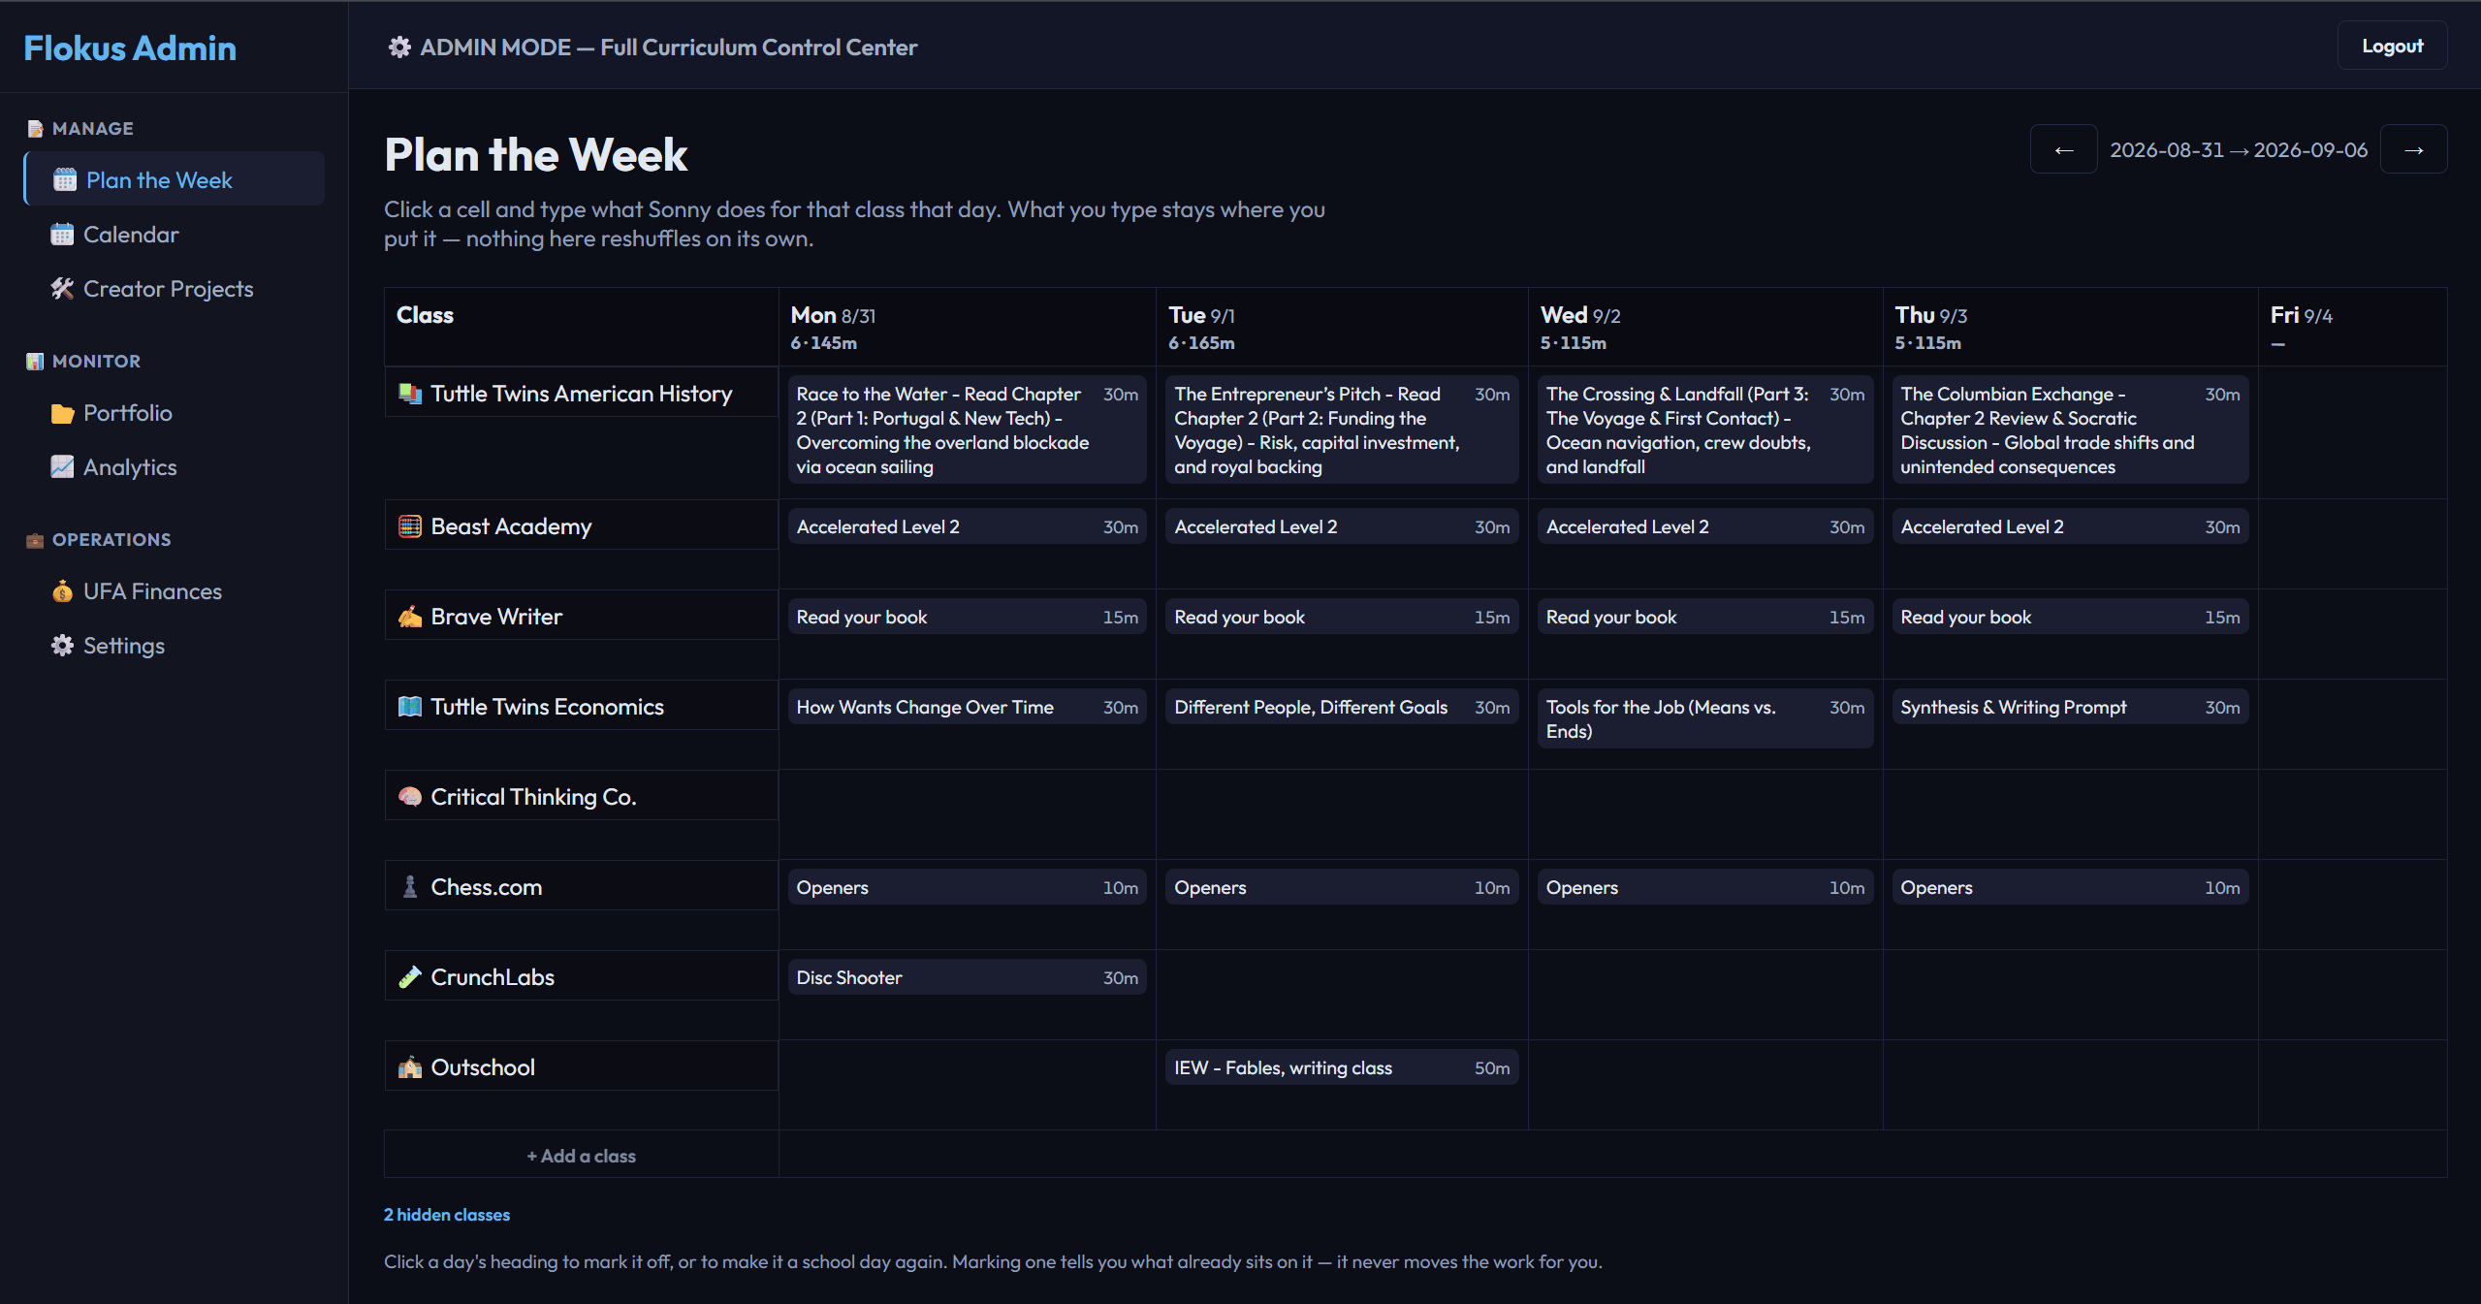Click the Portfolio folder icon
The width and height of the screenshot is (2481, 1304).
tap(62, 412)
